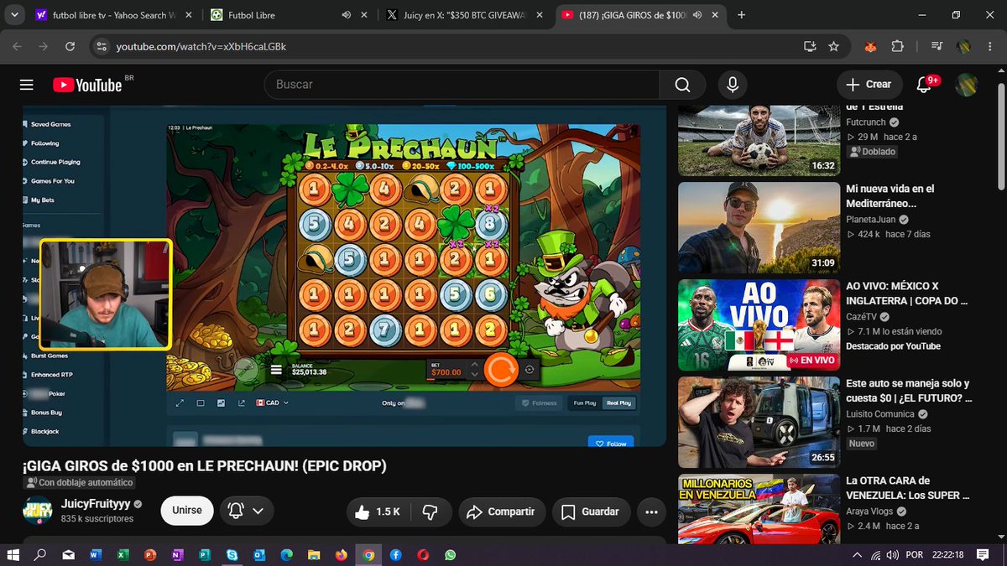Open the MetaMask fox extension
This screenshot has width=1007, height=566.
pos(871,47)
